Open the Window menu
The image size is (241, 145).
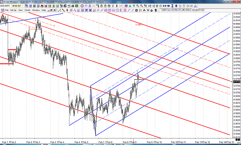click(x=36, y=10)
